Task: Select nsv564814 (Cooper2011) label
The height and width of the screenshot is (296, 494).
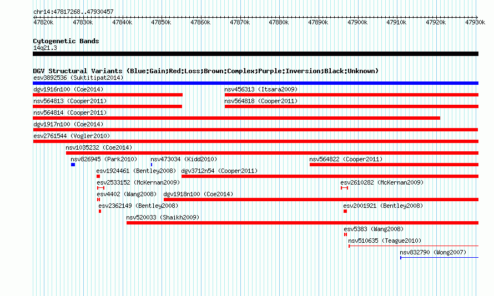Action: [70, 113]
